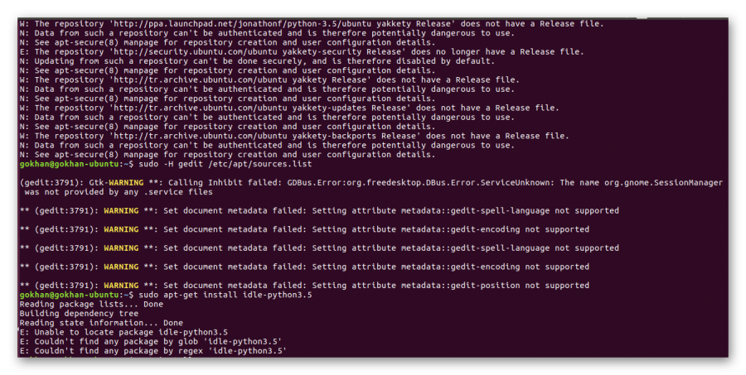Click the 'was not provided by any .service files' line
The width and height of the screenshot is (746, 375).
click(x=119, y=192)
